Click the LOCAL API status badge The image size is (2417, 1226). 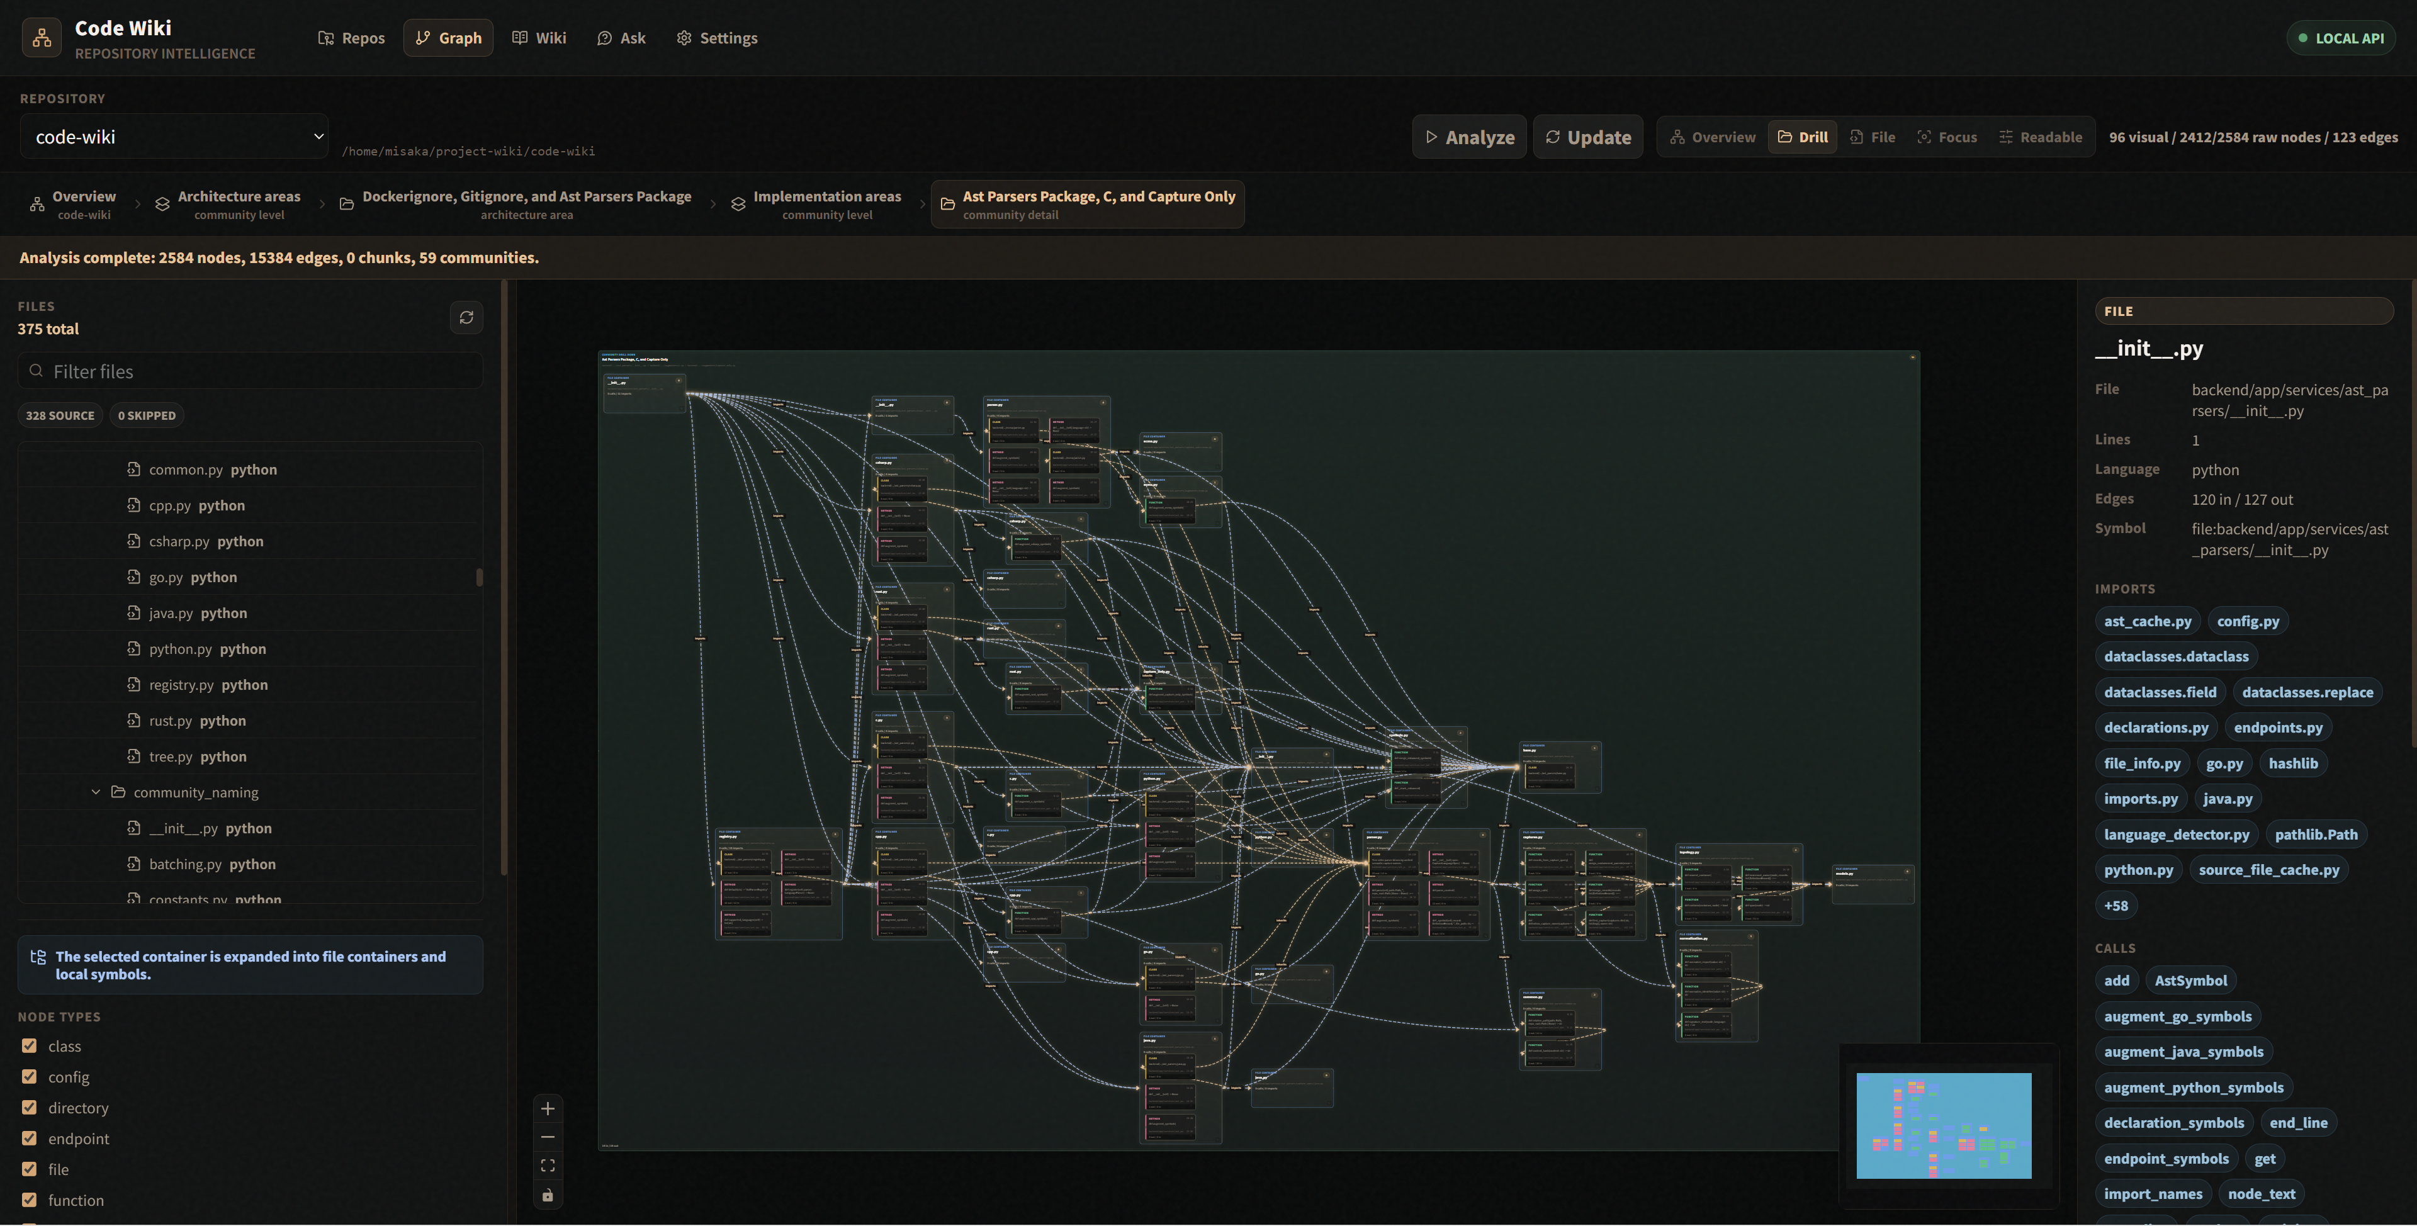click(x=2340, y=38)
